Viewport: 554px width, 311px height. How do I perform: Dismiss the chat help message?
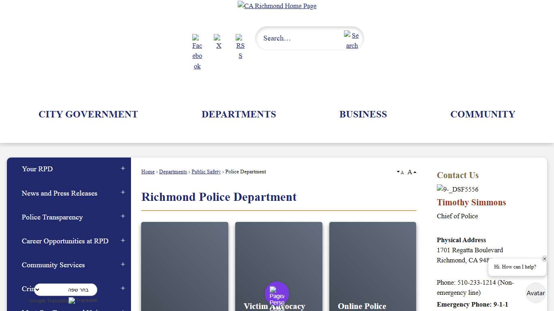click(545, 259)
